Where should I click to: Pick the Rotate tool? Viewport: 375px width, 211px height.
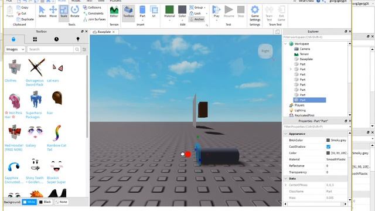(x=74, y=12)
